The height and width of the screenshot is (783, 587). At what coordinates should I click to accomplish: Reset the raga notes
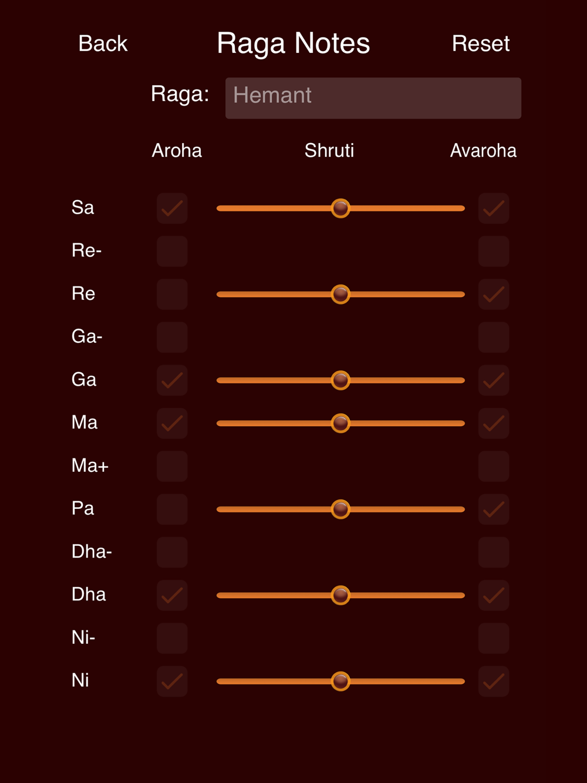coord(481,43)
